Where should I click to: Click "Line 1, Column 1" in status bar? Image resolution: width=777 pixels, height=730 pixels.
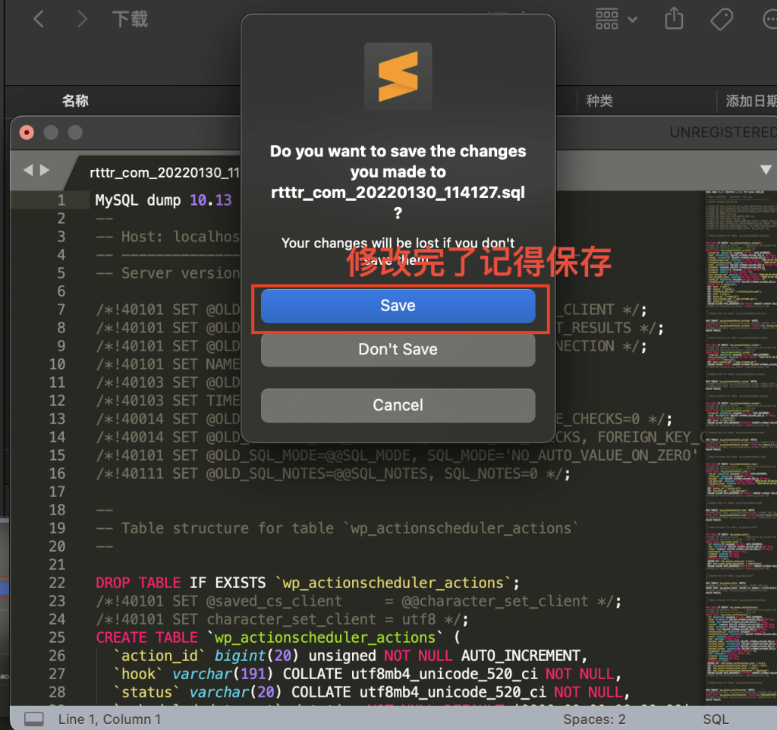(109, 719)
